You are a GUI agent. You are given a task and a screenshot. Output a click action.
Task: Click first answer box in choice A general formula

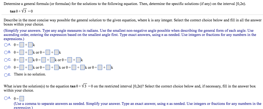22,44
